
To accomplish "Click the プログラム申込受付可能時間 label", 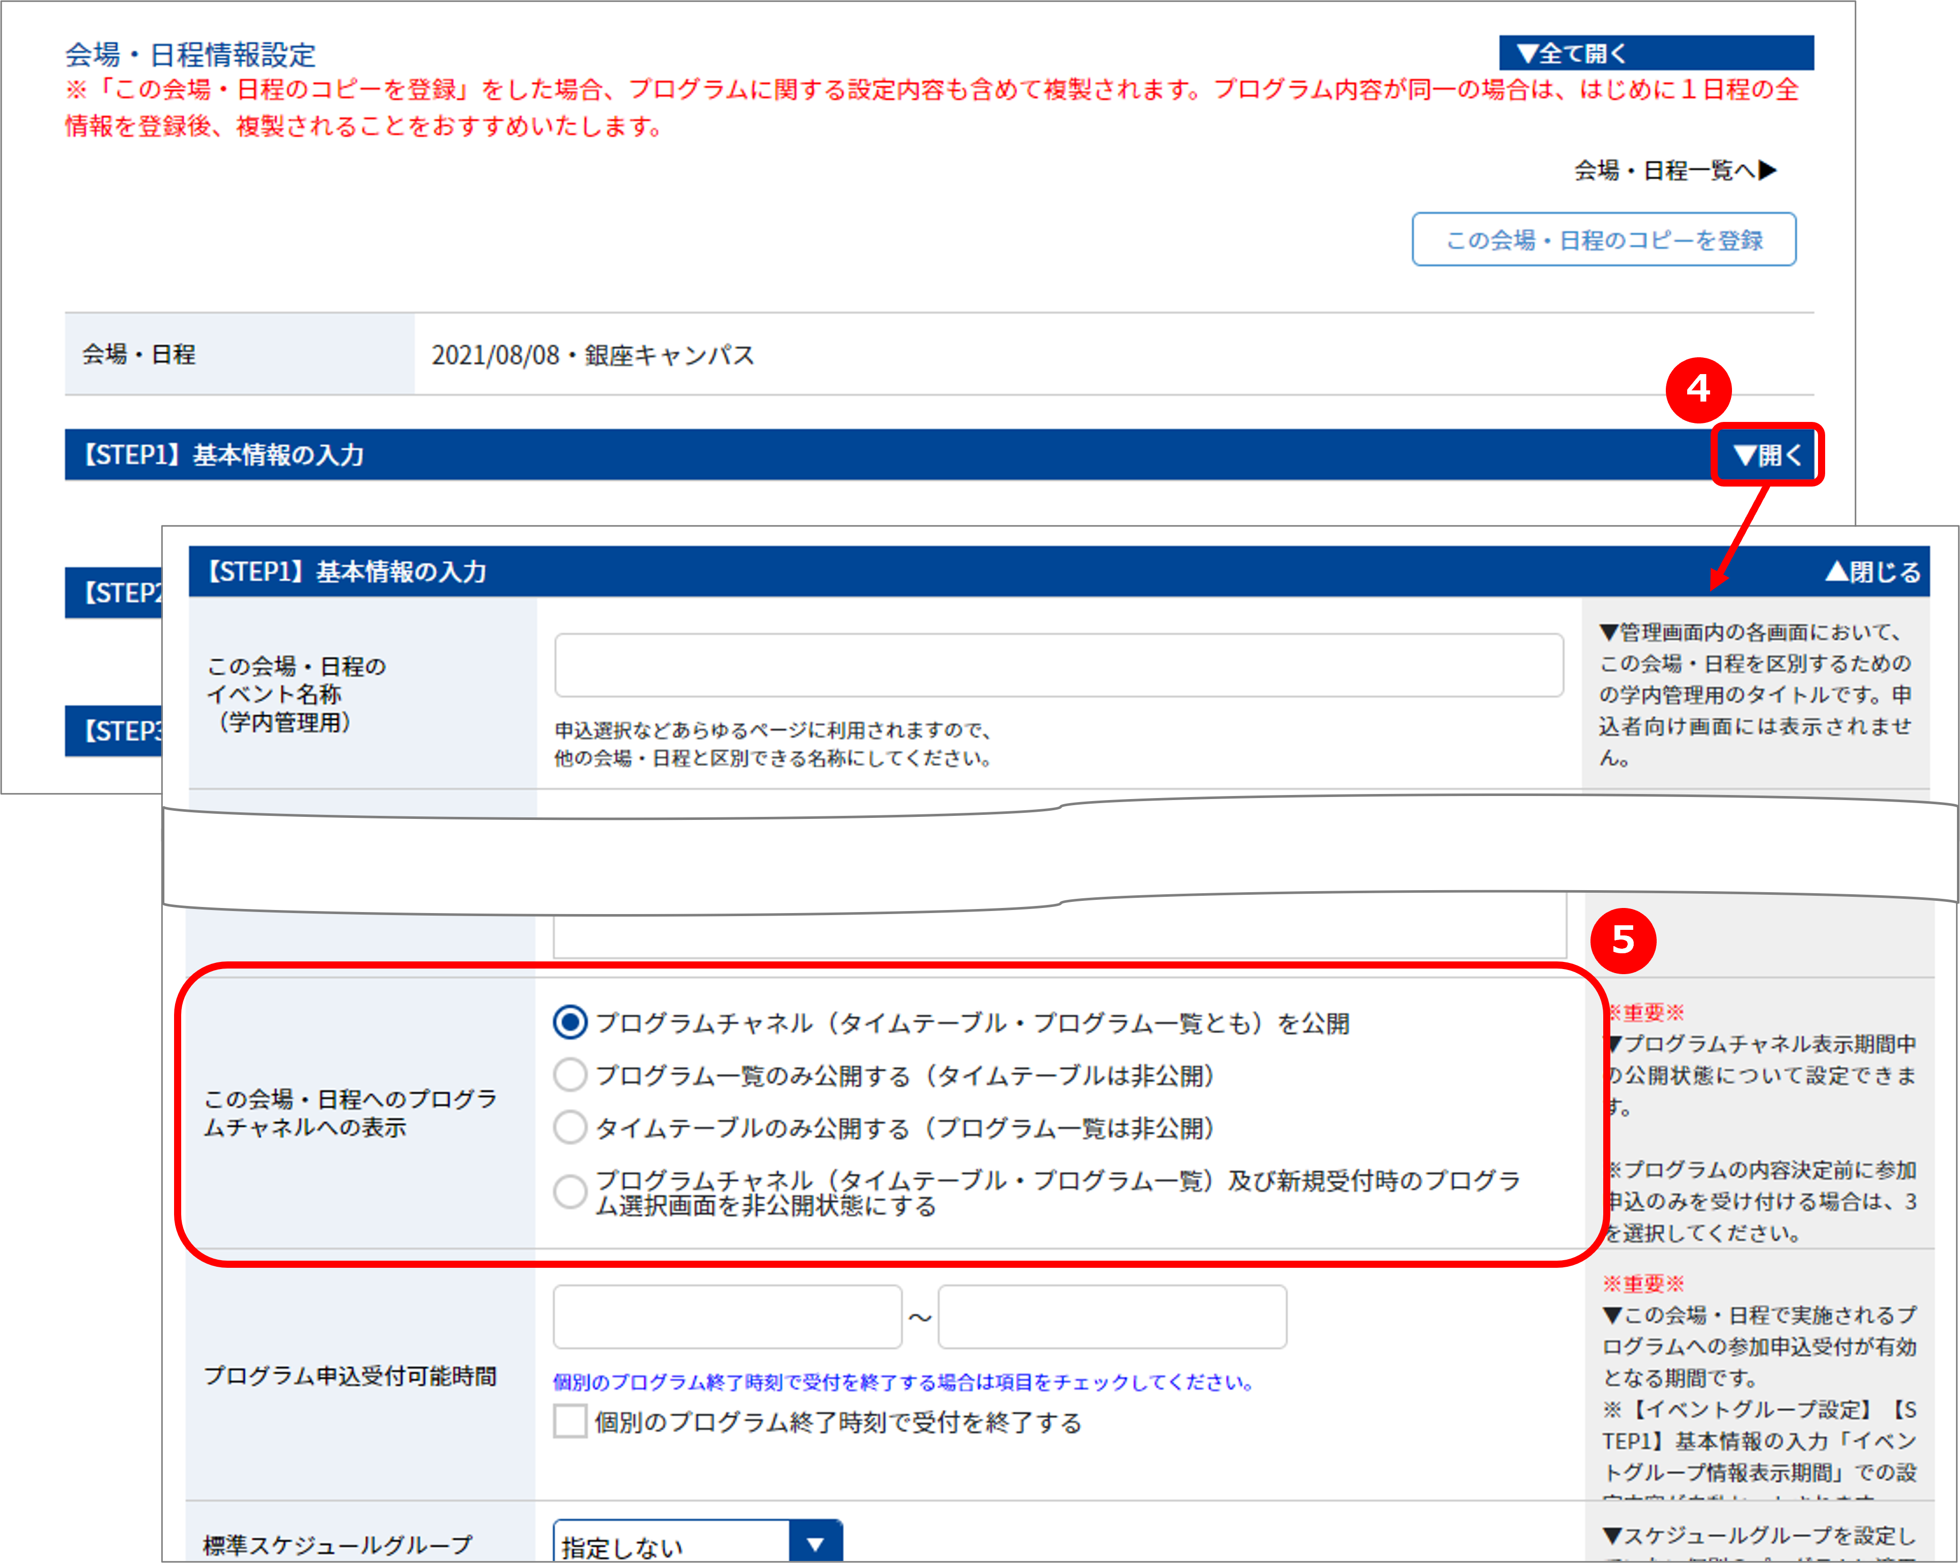I will (350, 1376).
